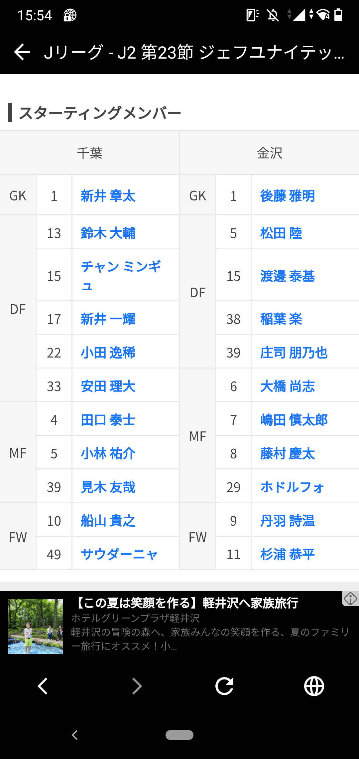The height and width of the screenshot is (759, 359).
Task: Open player profile 見木 友哉
Action: click(108, 487)
